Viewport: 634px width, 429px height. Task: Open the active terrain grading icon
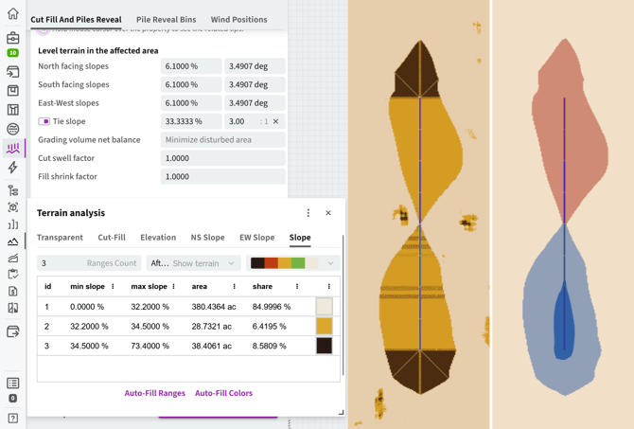tap(12, 148)
